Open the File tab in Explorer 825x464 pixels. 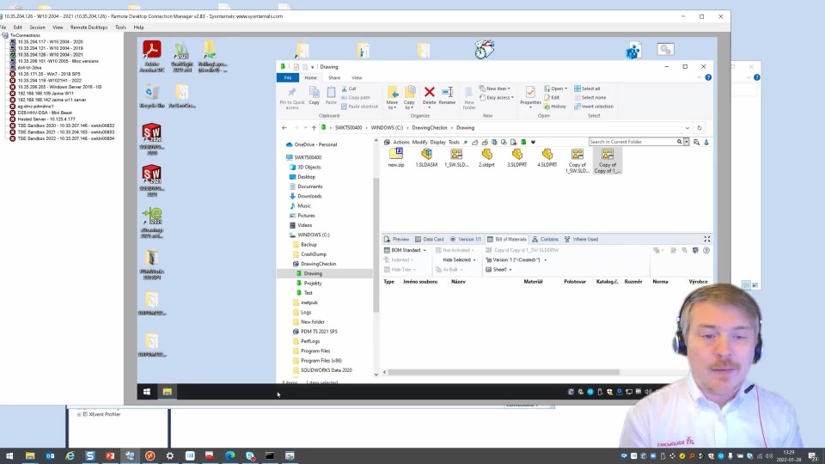click(x=288, y=77)
